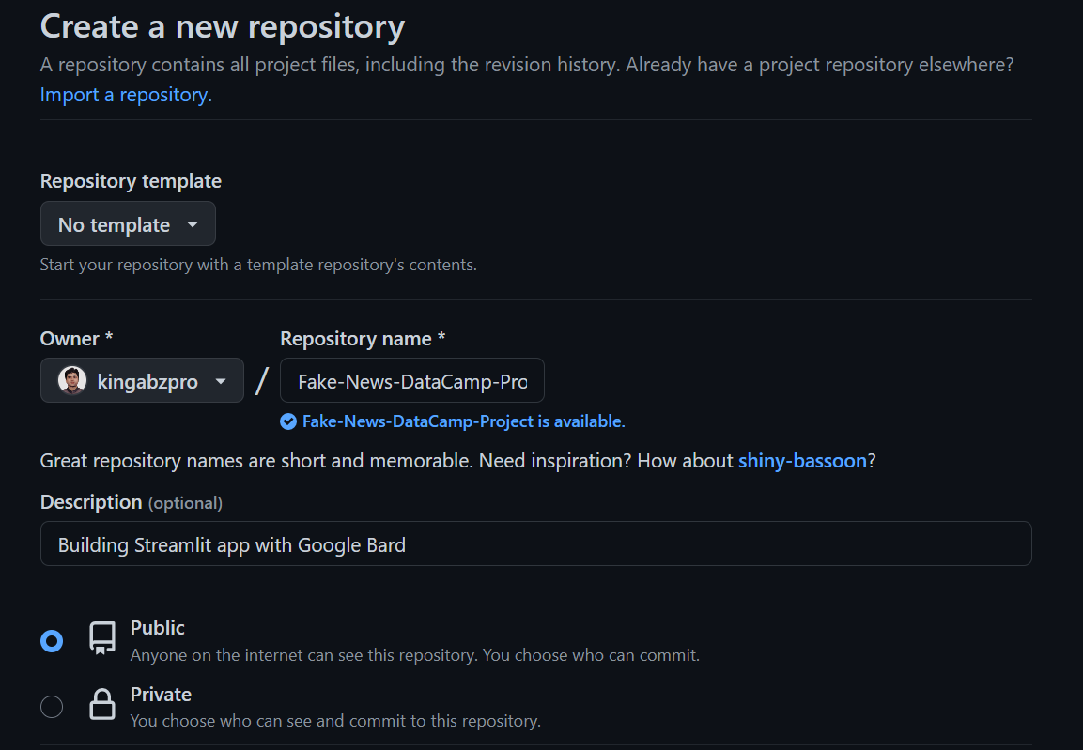
Task: Click the Create a new repository heading
Action: 223,26
